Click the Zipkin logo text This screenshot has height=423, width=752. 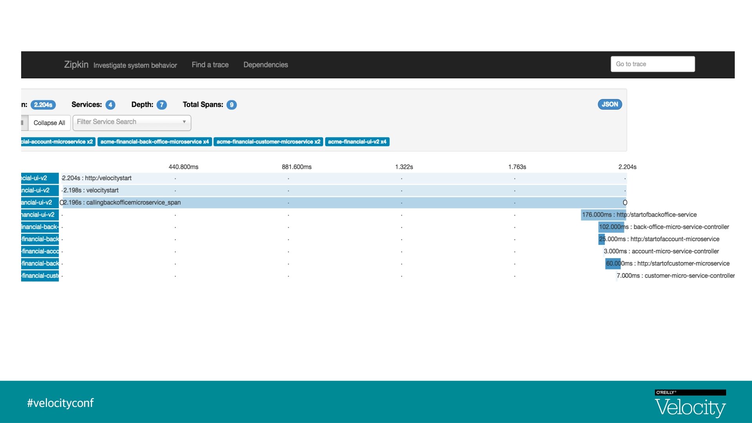(76, 65)
